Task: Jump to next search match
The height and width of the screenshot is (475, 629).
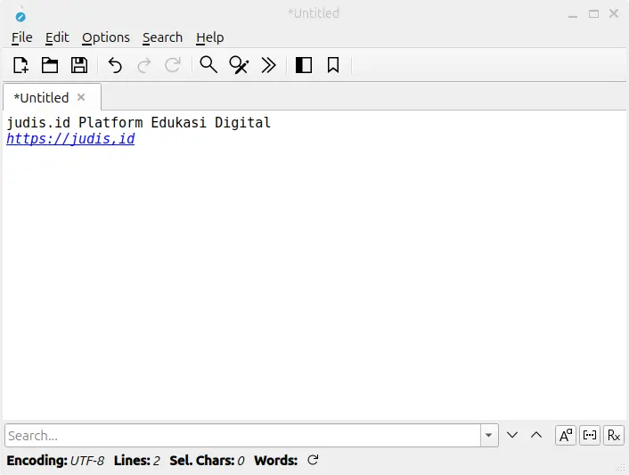Action: click(512, 435)
